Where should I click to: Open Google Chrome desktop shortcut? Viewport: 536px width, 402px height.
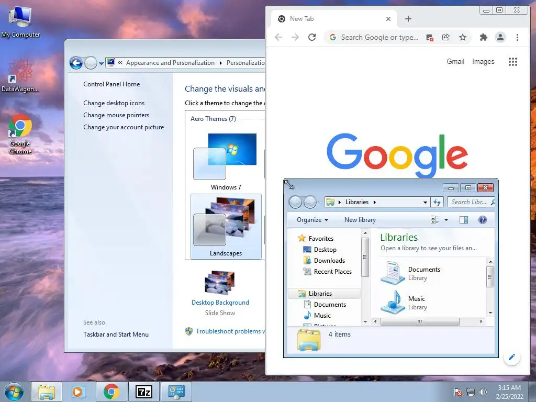coord(20,134)
